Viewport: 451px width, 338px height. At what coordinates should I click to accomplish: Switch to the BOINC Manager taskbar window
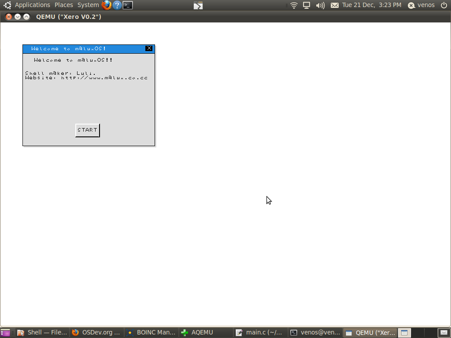point(152,333)
